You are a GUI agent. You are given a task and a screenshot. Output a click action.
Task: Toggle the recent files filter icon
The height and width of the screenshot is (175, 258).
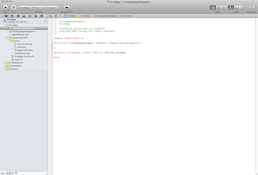(x=7, y=173)
